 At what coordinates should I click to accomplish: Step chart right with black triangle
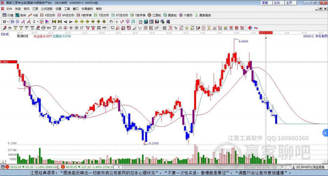71,21
